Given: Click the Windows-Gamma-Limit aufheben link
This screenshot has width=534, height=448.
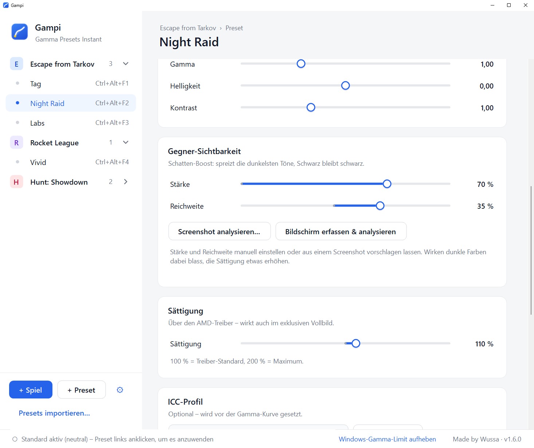Looking at the screenshot, I should [387, 439].
